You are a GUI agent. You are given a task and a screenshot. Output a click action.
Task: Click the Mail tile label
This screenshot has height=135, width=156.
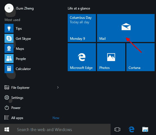pos(102,39)
